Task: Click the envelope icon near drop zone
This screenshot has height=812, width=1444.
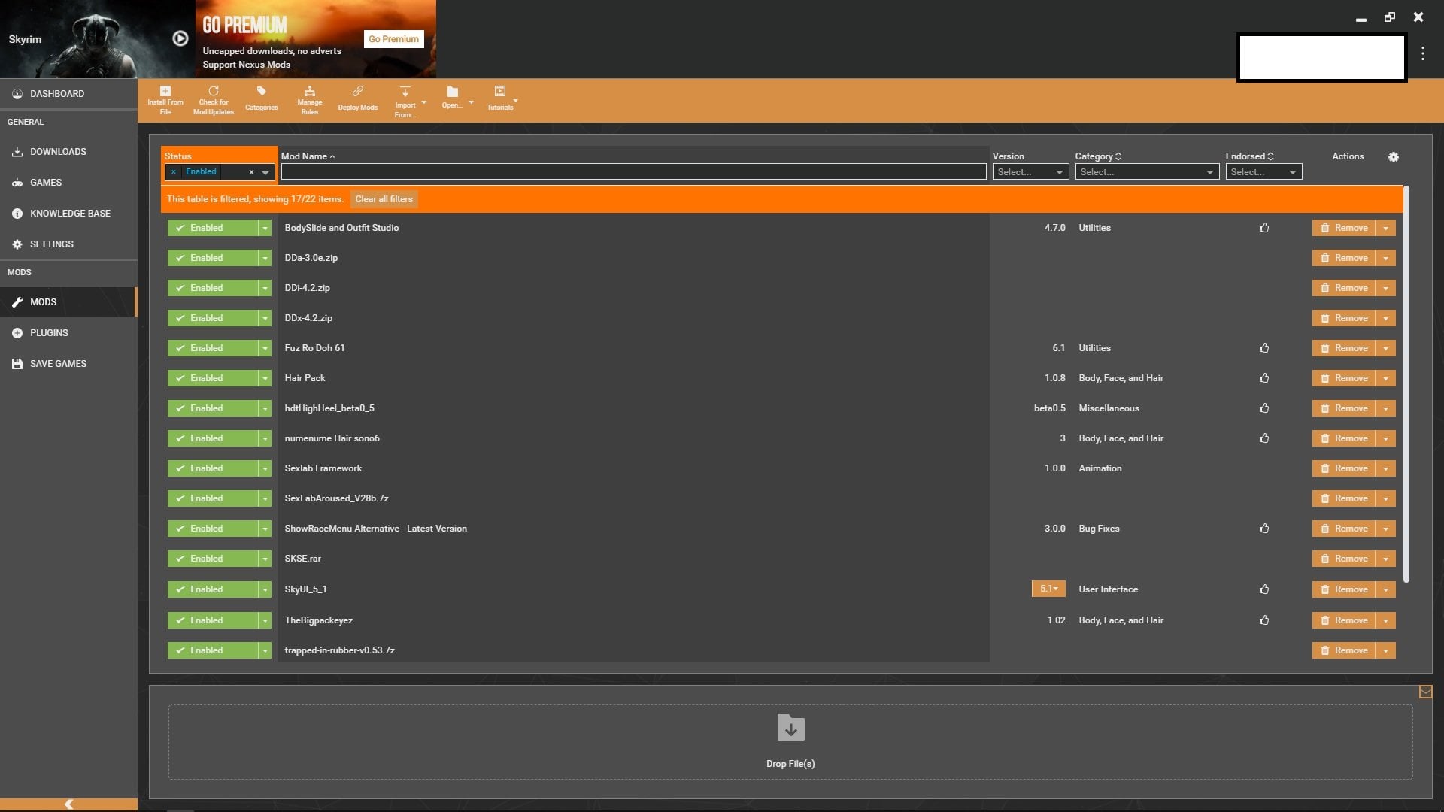Action: click(x=1425, y=692)
